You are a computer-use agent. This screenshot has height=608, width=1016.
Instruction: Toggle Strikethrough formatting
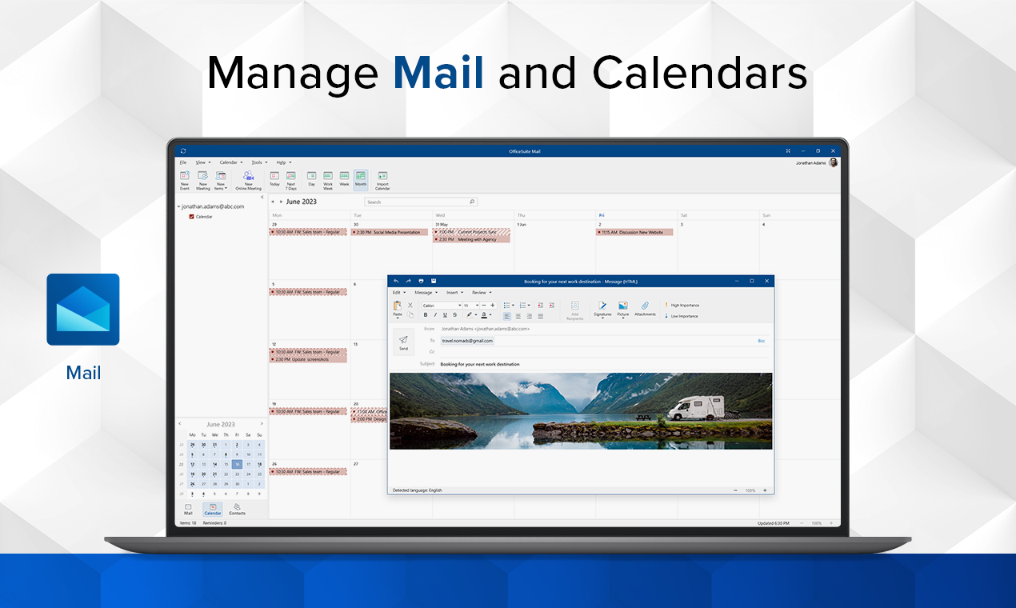[455, 315]
